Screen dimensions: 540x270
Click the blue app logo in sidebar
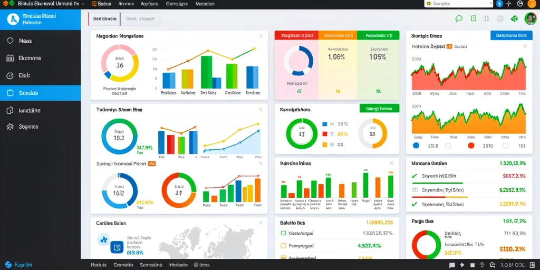(x=14, y=20)
